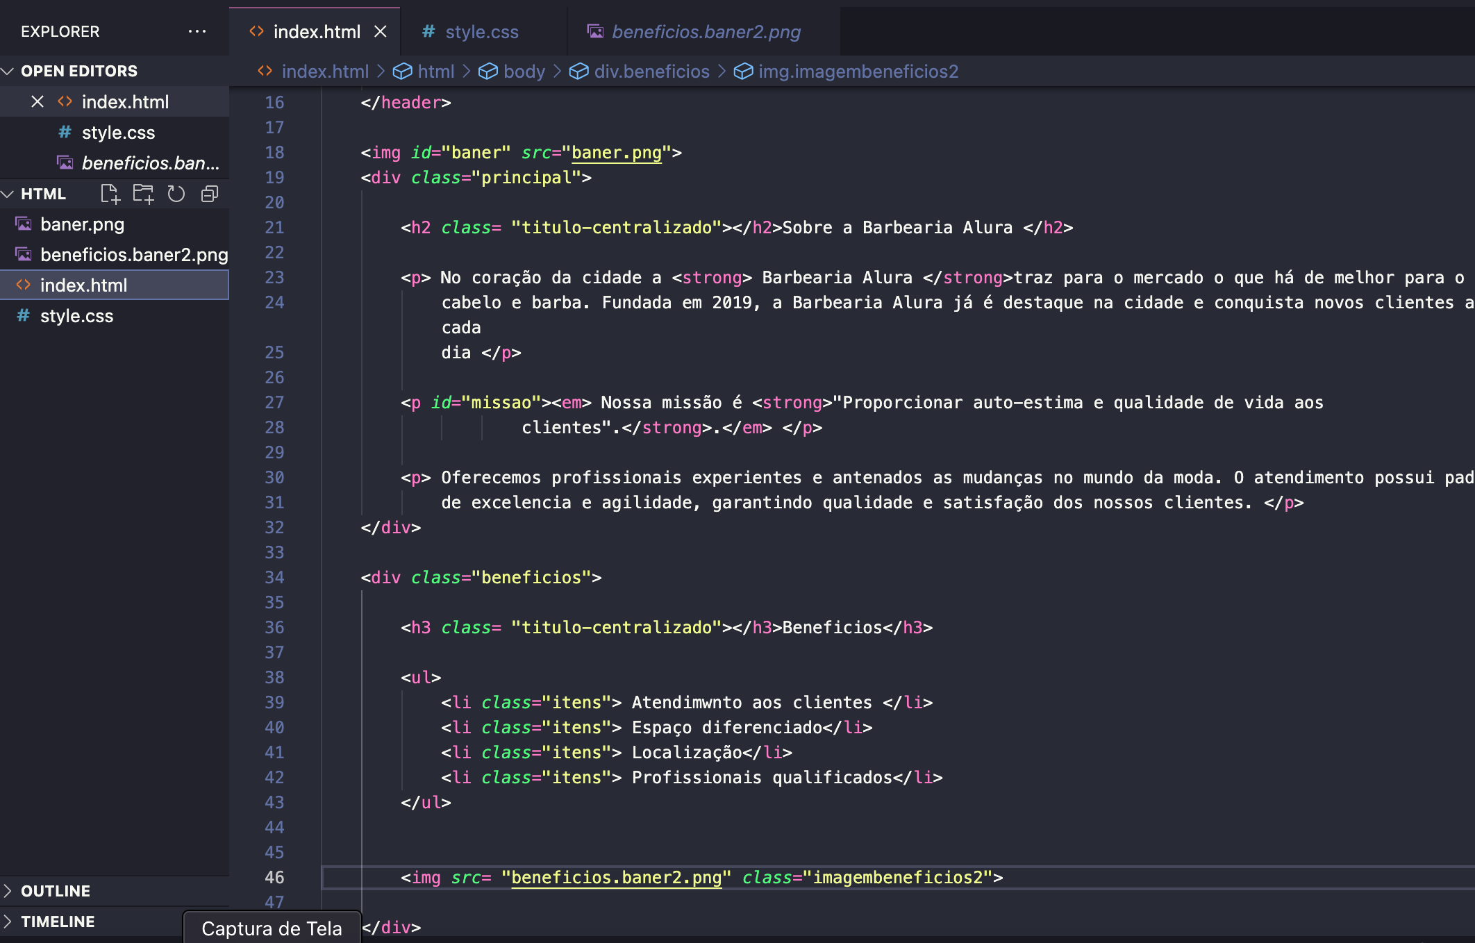
Task: Refresh the Explorer file tree
Action: pyautogui.click(x=176, y=194)
